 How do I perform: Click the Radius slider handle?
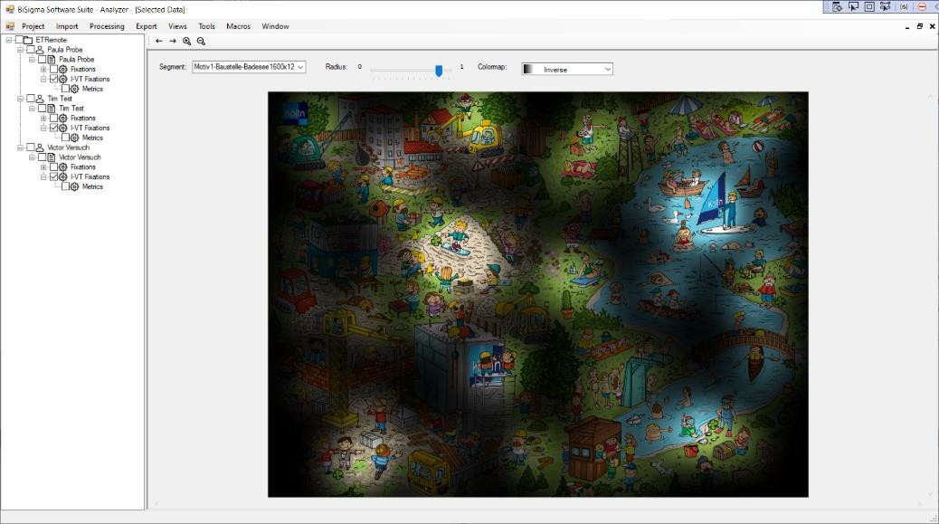pyautogui.click(x=439, y=70)
